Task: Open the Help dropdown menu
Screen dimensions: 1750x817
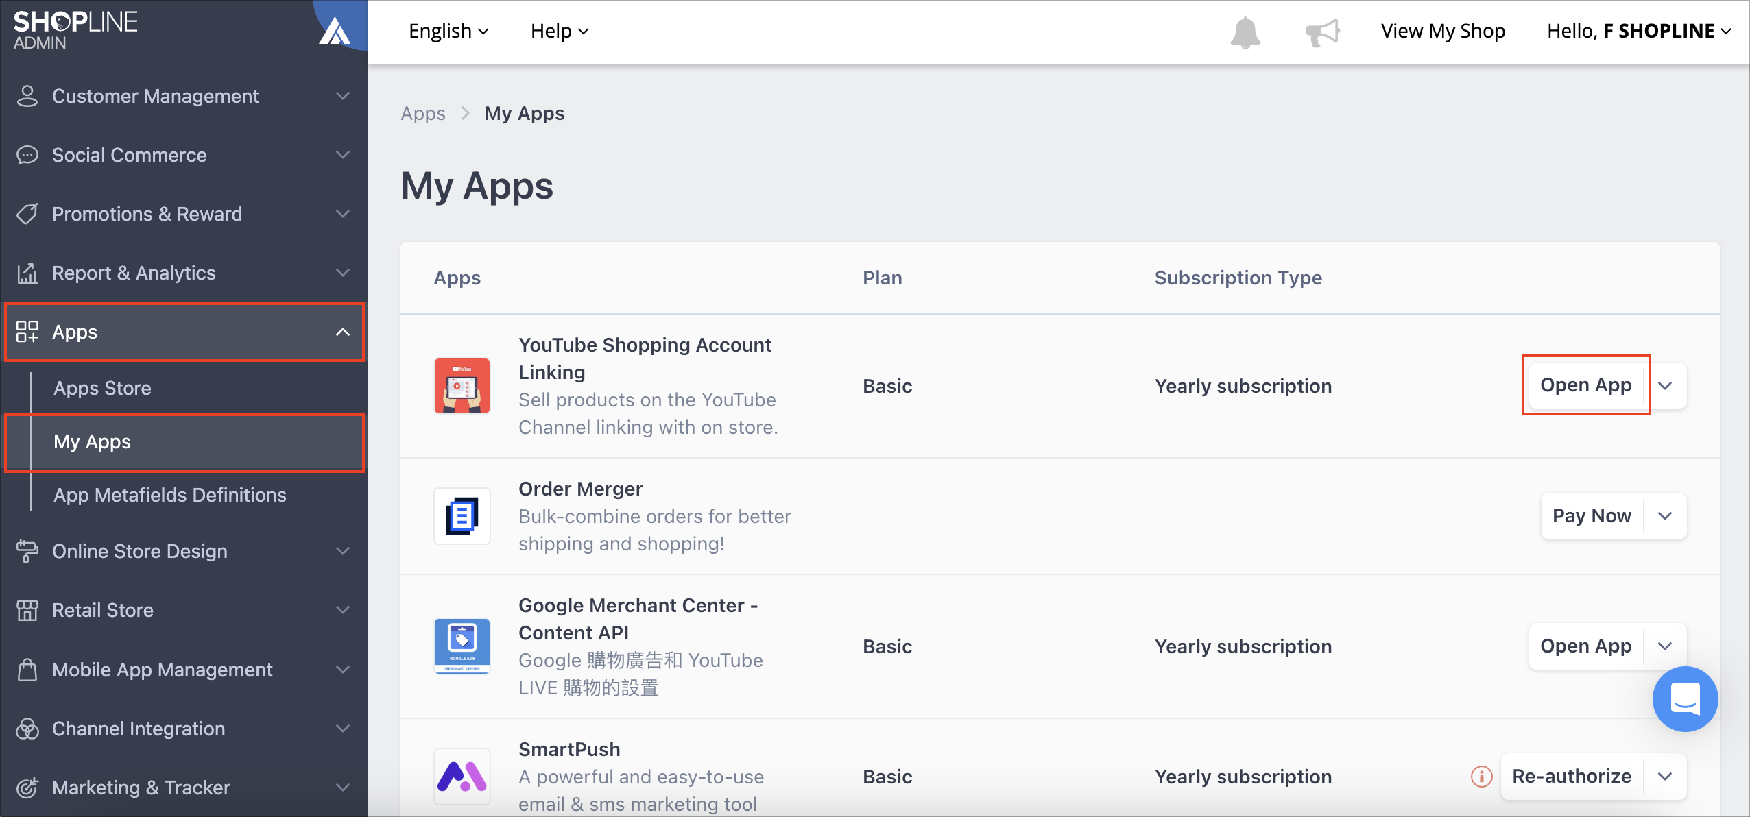Action: click(560, 31)
